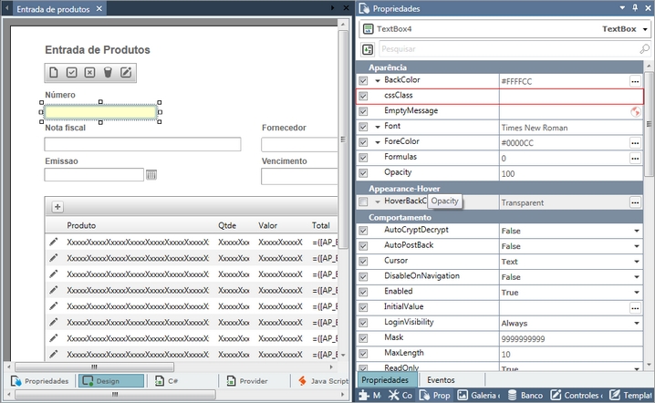Open the ForeColor ellipsis color picker button
Screen dimensions: 655x403
pyautogui.click(x=635, y=143)
